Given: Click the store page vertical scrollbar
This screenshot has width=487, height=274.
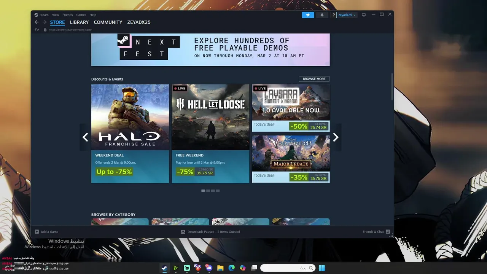Looking at the screenshot, I should pos(392,87).
